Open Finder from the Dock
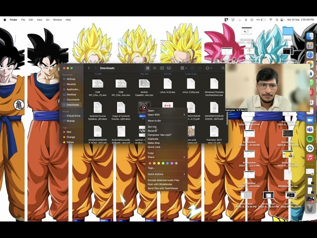The height and width of the screenshot is (238, 317). (310, 36)
